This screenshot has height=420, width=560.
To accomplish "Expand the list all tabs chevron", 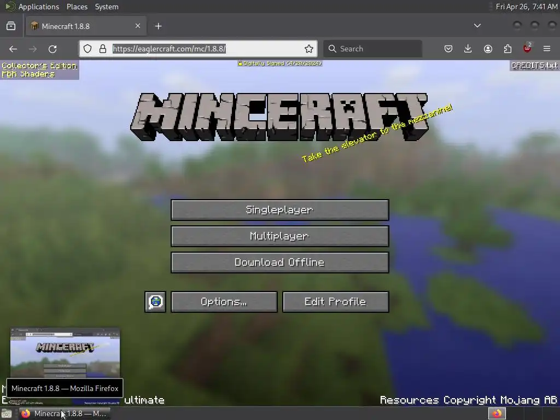I will [x=477, y=26].
